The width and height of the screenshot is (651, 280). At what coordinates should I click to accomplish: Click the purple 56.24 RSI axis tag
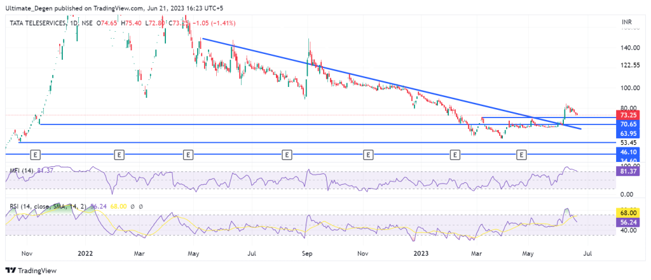[x=627, y=222]
